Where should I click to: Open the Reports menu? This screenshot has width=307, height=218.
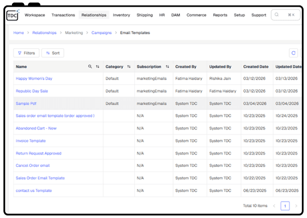tap(220, 15)
